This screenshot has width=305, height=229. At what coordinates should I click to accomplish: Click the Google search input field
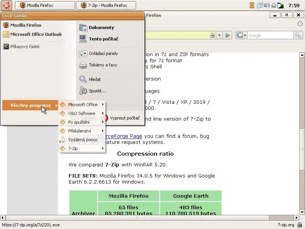[x=270, y=35]
